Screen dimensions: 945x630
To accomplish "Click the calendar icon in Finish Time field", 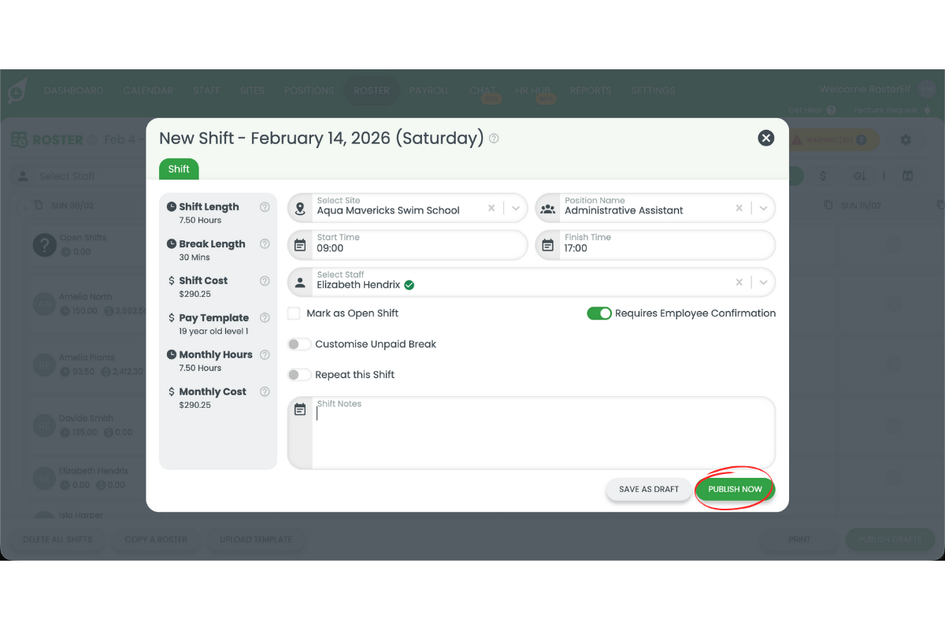I will click(x=548, y=245).
